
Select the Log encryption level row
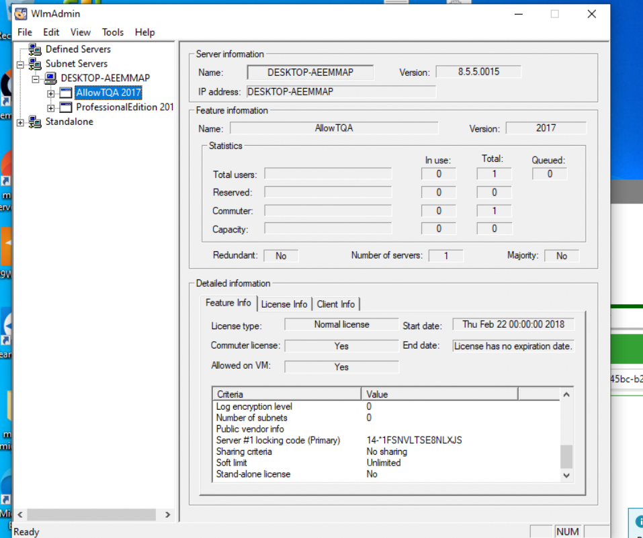click(386, 406)
